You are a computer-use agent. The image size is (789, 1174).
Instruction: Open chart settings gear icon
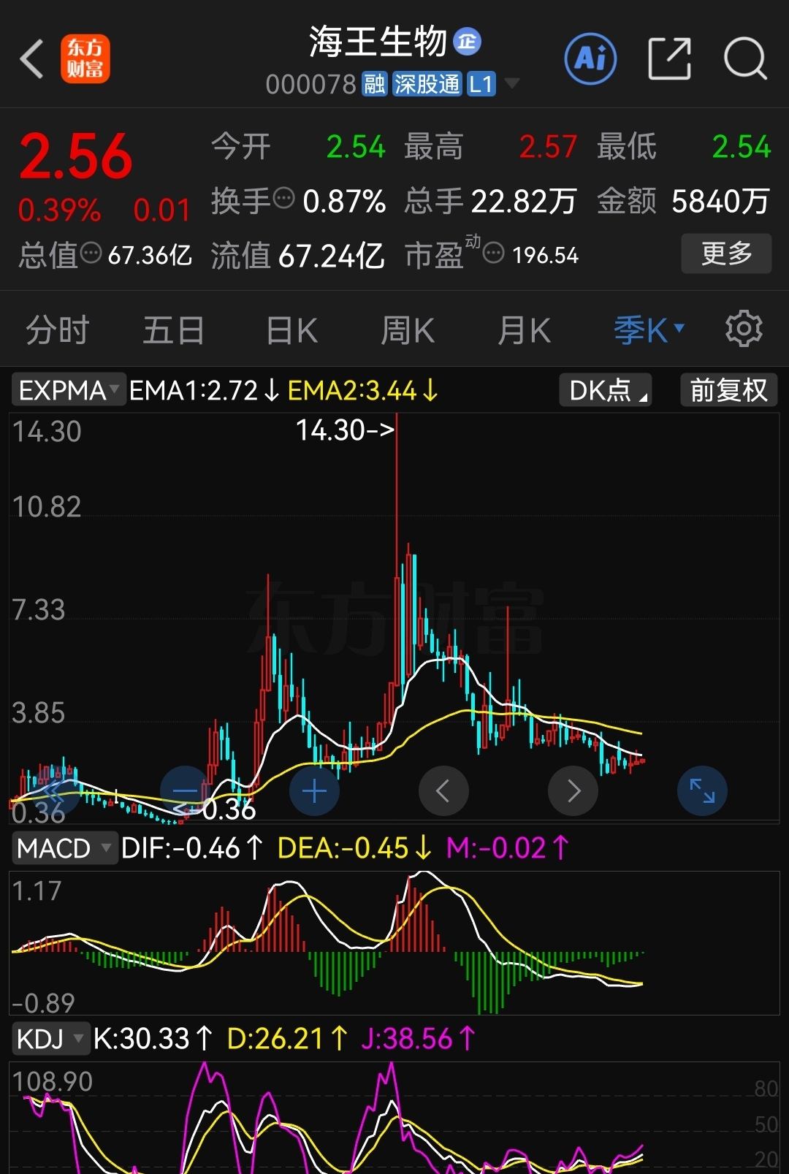click(744, 329)
